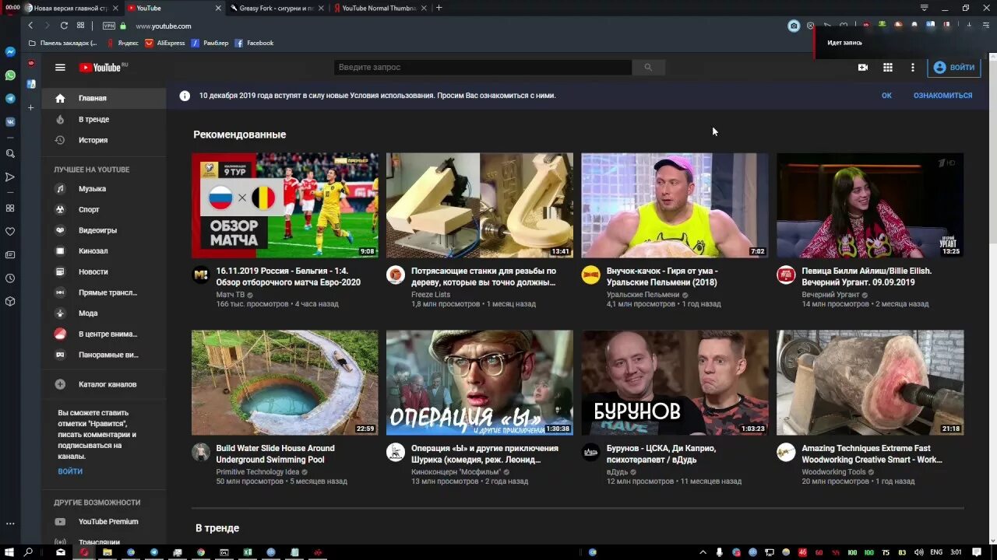The height and width of the screenshot is (560, 997).
Task: Dismiss the terms notice with ОК
Action: 886,96
